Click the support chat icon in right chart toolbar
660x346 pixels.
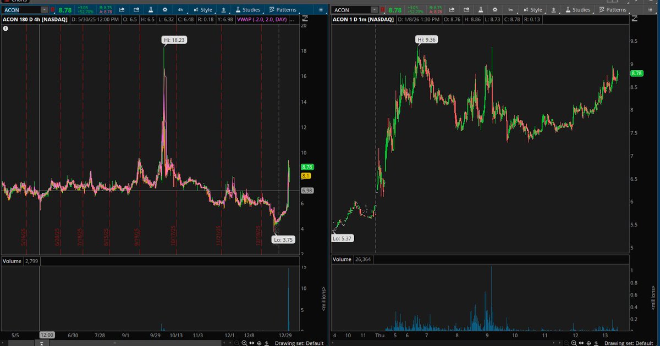(466, 10)
